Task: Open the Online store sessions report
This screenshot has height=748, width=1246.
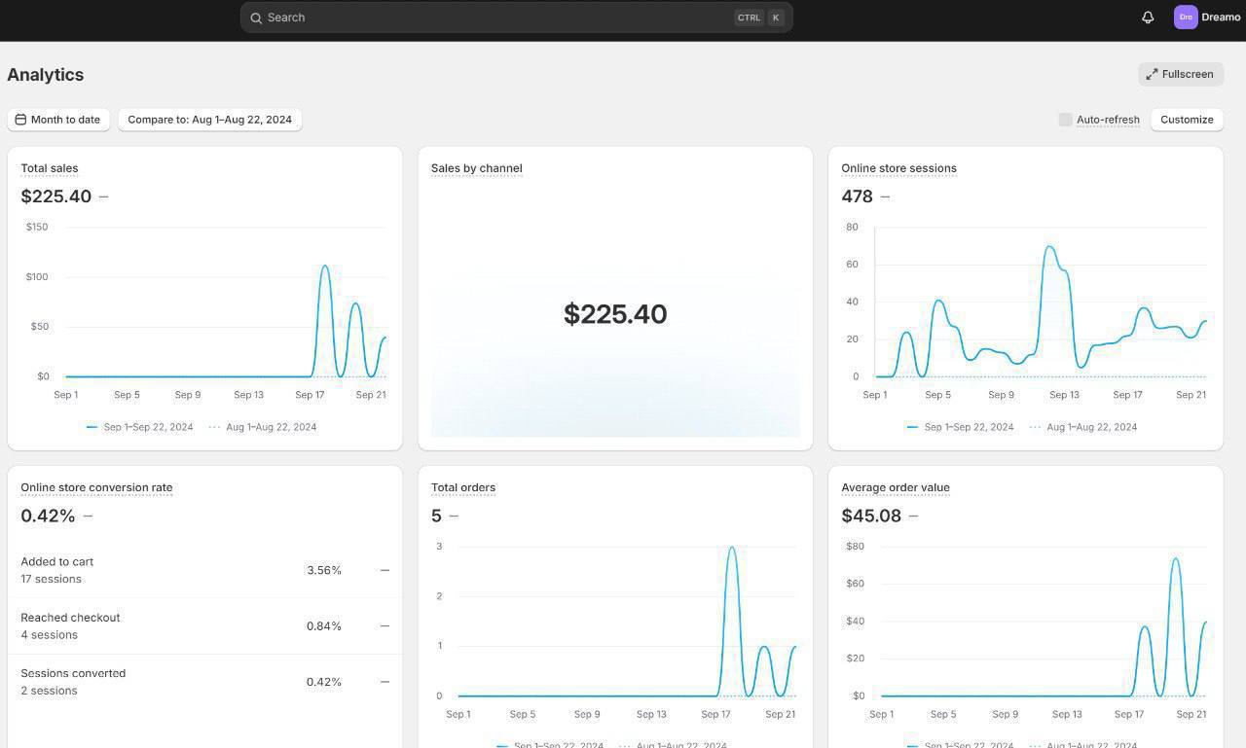Action: tap(898, 168)
